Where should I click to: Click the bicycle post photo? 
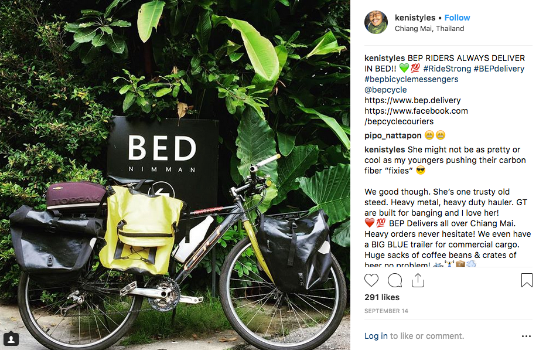point(175,175)
